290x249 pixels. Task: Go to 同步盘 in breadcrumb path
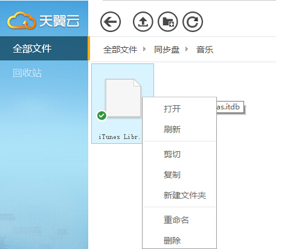[167, 50]
